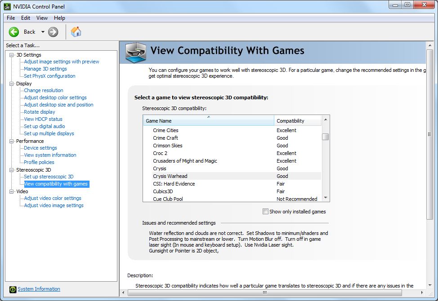Viewport: 438px width, 301px height.
Task: Open Adjust image settings with preview
Action: (62, 62)
